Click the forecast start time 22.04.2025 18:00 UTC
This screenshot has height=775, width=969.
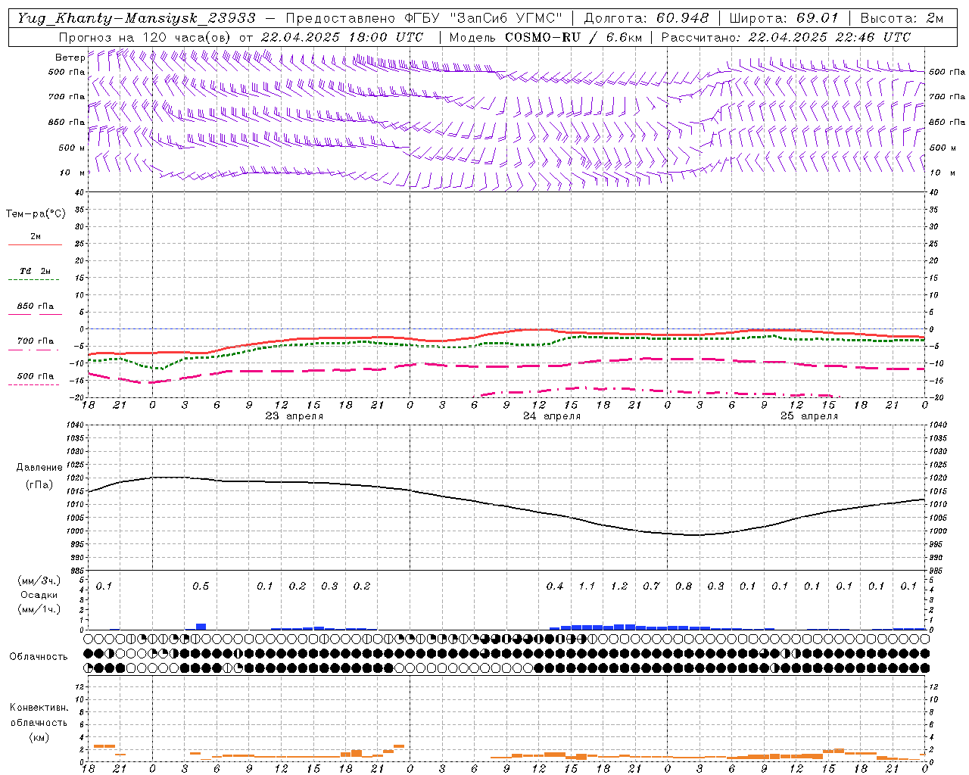pyautogui.click(x=342, y=37)
